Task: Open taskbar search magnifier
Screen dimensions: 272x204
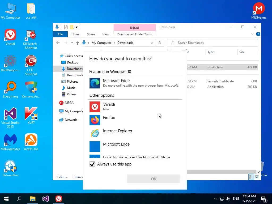Action: pyautogui.click(x=19, y=199)
